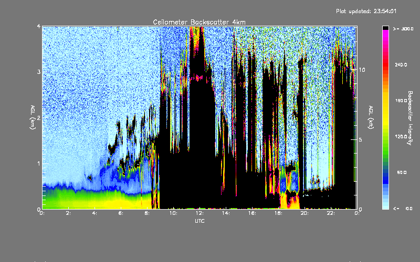Image resolution: width=420 pixels, height=262 pixels.
Task: Click the '60.0' colorbar label
Action: point(402,173)
